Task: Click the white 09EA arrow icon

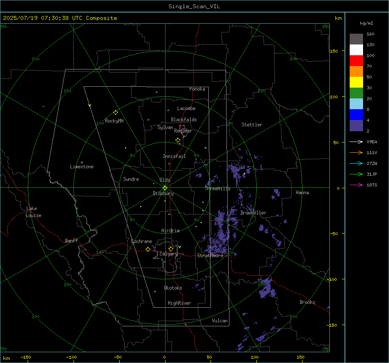Action: 356,142
